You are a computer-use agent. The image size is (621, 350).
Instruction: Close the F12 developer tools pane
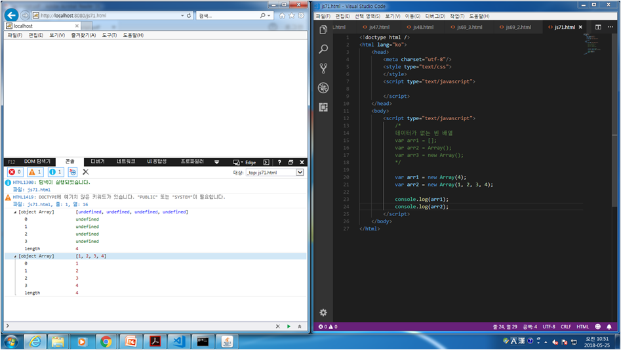click(302, 162)
